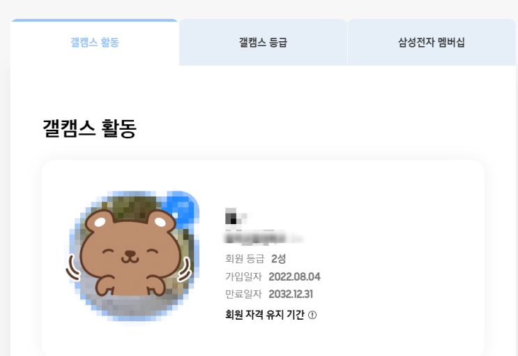This screenshot has height=356, width=518.
Task: Click the large 갤캠스 활동 heading
Action: click(x=89, y=128)
